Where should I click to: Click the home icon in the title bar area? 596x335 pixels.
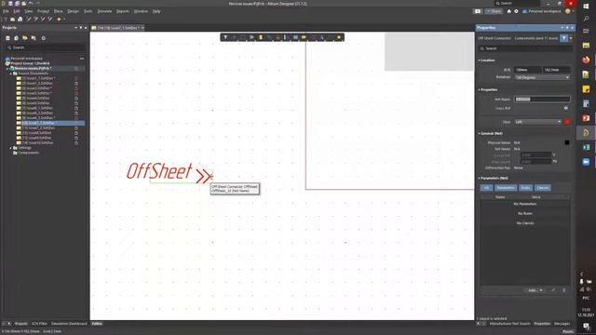pyautogui.click(x=509, y=11)
